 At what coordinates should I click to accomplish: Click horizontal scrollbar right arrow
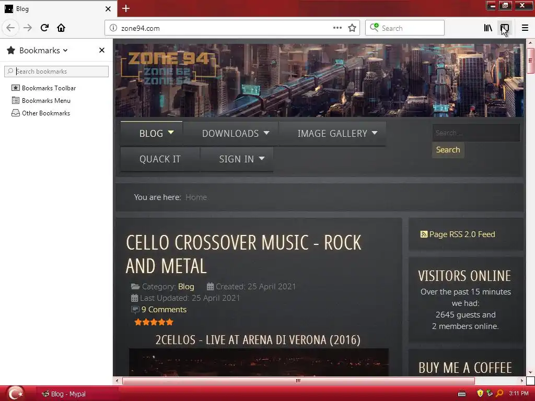(522, 381)
